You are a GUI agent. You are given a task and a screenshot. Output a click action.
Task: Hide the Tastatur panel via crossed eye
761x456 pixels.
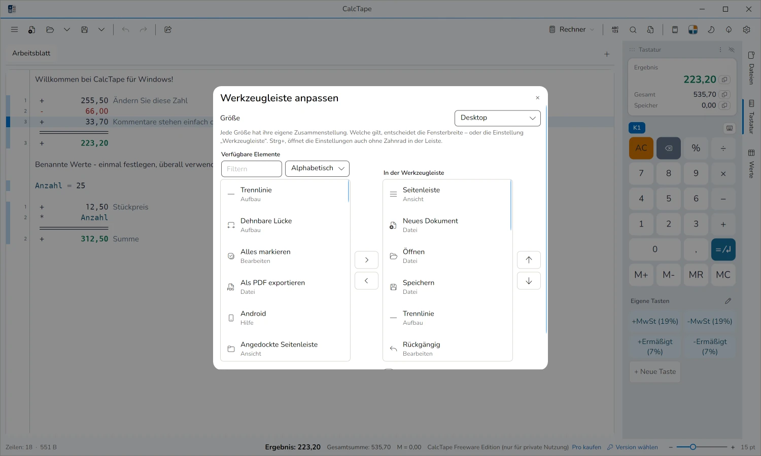(732, 50)
